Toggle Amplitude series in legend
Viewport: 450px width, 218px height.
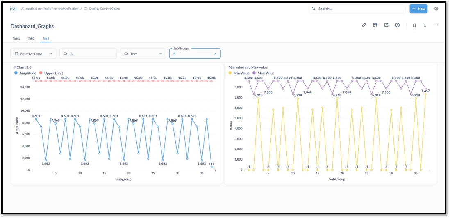[25, 73]
